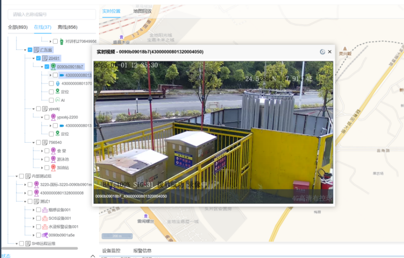
Task: Switch to the 地图回放 tab
Action: [x=142, y=11]
